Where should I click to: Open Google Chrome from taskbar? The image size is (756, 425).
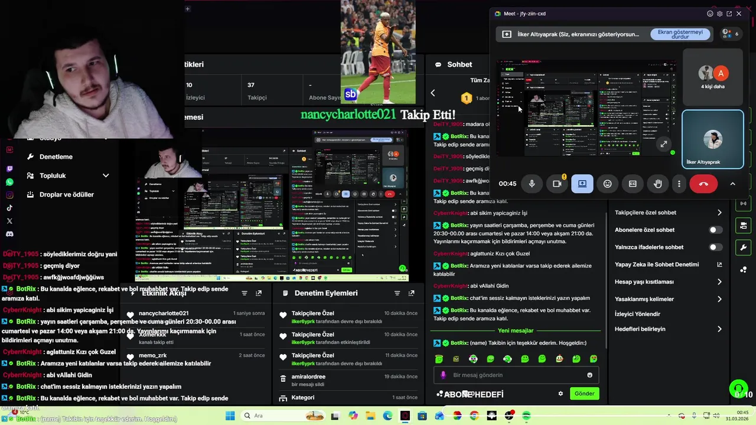tap(474, 416)
